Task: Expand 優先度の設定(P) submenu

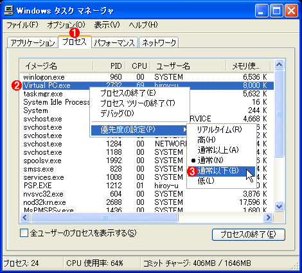Action: [139, 130]
